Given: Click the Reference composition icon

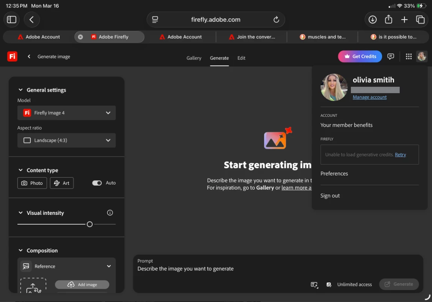Looking at the screenshot, I should pos(26,266).
